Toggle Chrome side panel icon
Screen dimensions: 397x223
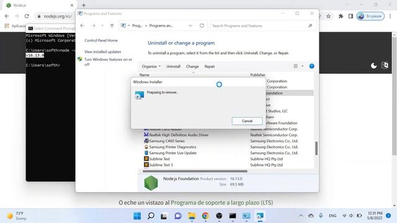350,16
